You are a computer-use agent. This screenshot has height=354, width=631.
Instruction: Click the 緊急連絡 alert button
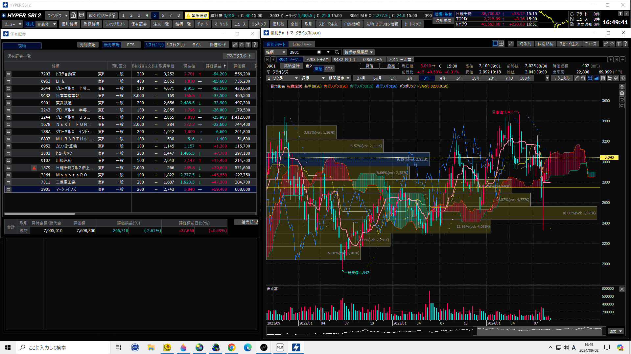click(x=197, y=15)
